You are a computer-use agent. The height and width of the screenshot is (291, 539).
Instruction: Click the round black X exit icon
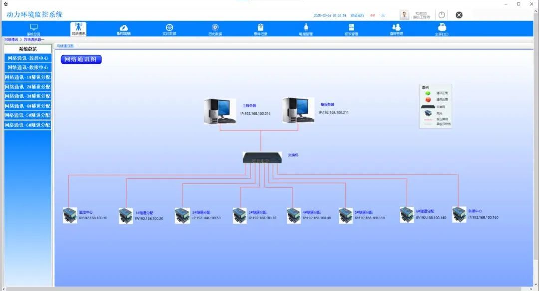pyautogui.click(x=459, y=15)
